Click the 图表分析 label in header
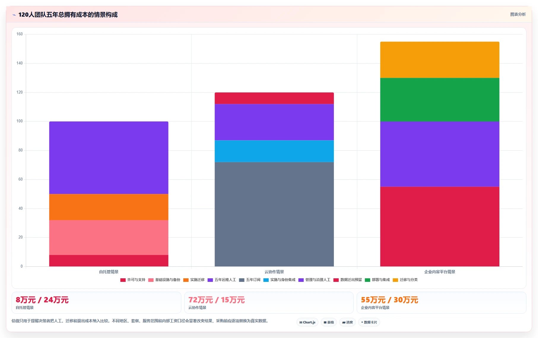This screenshot has height=338, width=538. click(518, 14)
